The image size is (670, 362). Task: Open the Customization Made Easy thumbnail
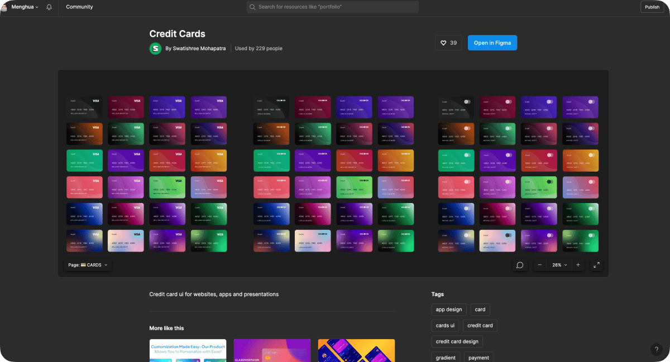coord(188,350)
